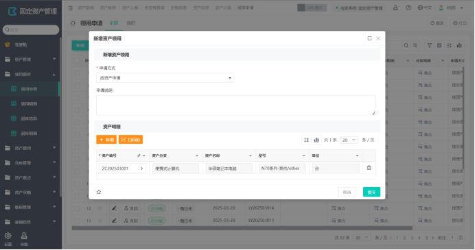Screen dimensions: 475x250
Task: Click the 固定资产管理 logo icon
Action: 12,11
